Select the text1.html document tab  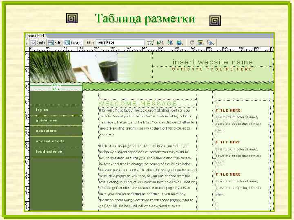pos(36,35)
